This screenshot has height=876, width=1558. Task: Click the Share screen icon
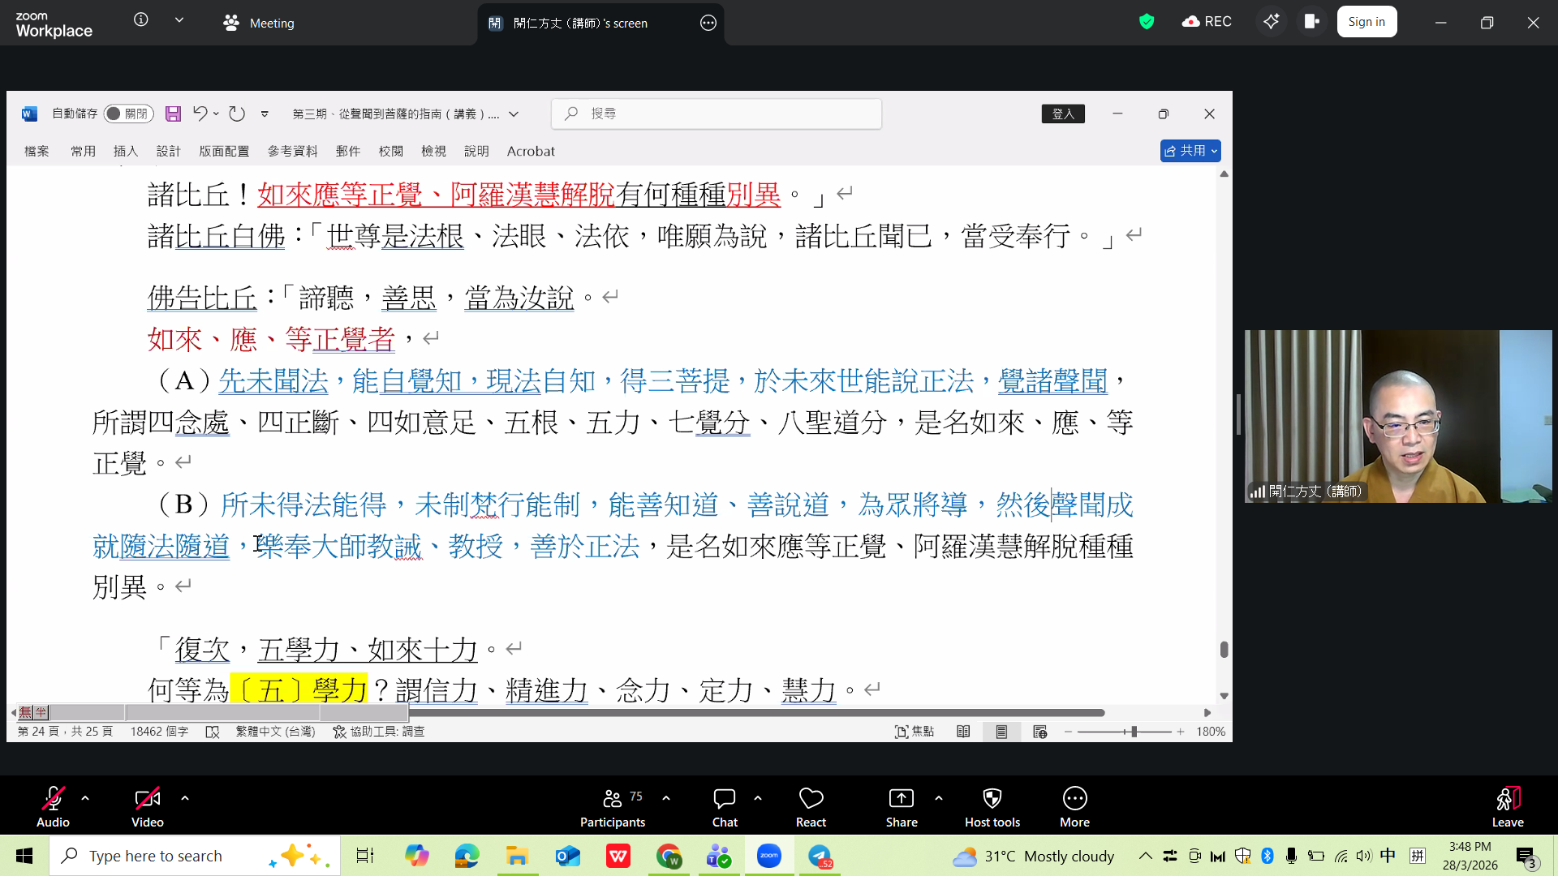[901, 799]
